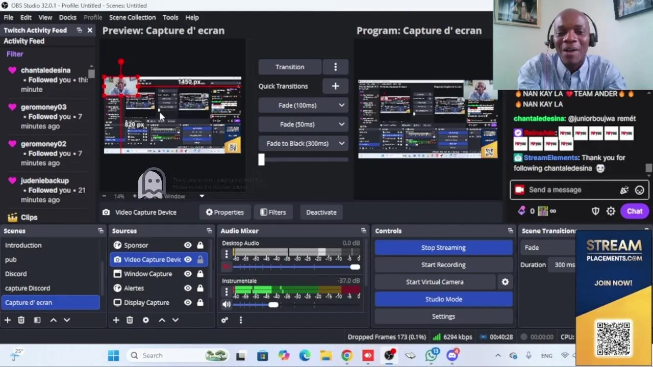Open the Bits/celebration icon in chat box
This screenshot has height=367, width=653.
pyautogui.click(x=624, y=190)
